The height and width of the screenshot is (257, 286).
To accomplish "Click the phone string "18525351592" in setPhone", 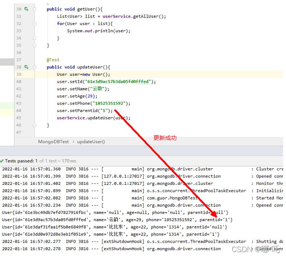I will pyautogui.click(x=109, y=103).
